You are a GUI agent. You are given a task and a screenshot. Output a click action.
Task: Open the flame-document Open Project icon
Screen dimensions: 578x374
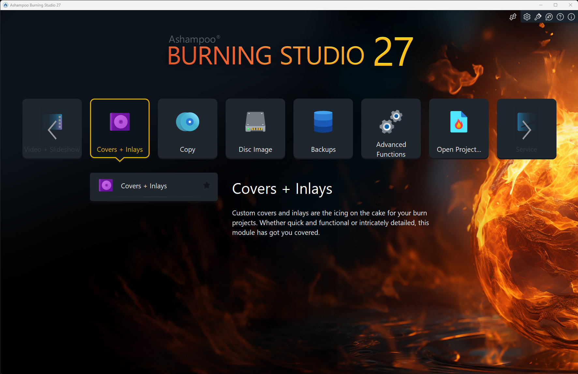tap(459, 122)
